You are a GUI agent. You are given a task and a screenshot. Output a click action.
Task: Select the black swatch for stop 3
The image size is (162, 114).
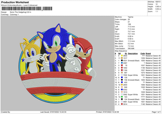click(x=122, y=60)
